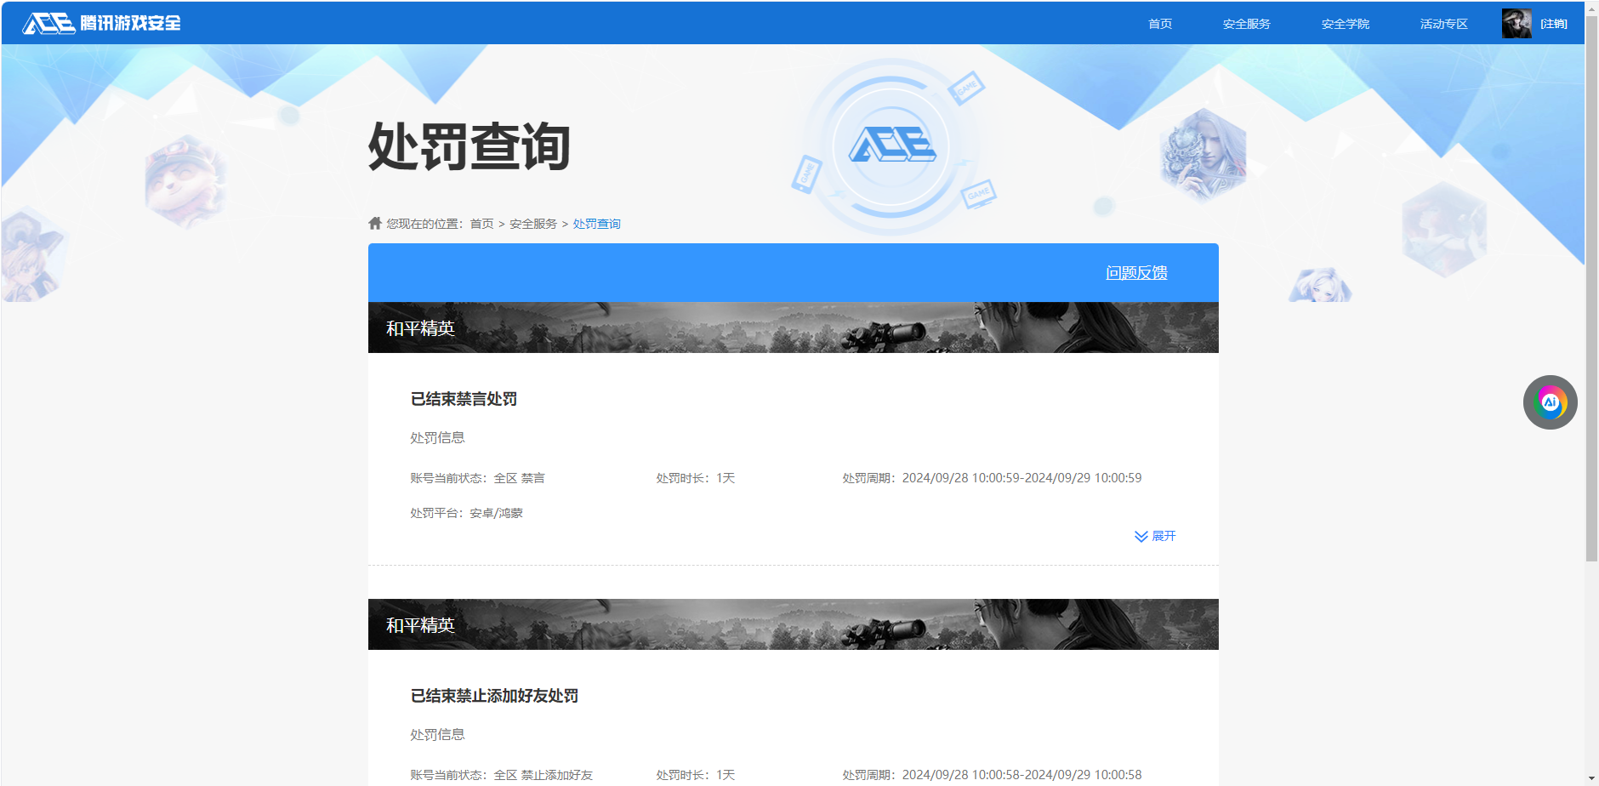Click 首页 in the breadcrumb trail

click(481, 224)
